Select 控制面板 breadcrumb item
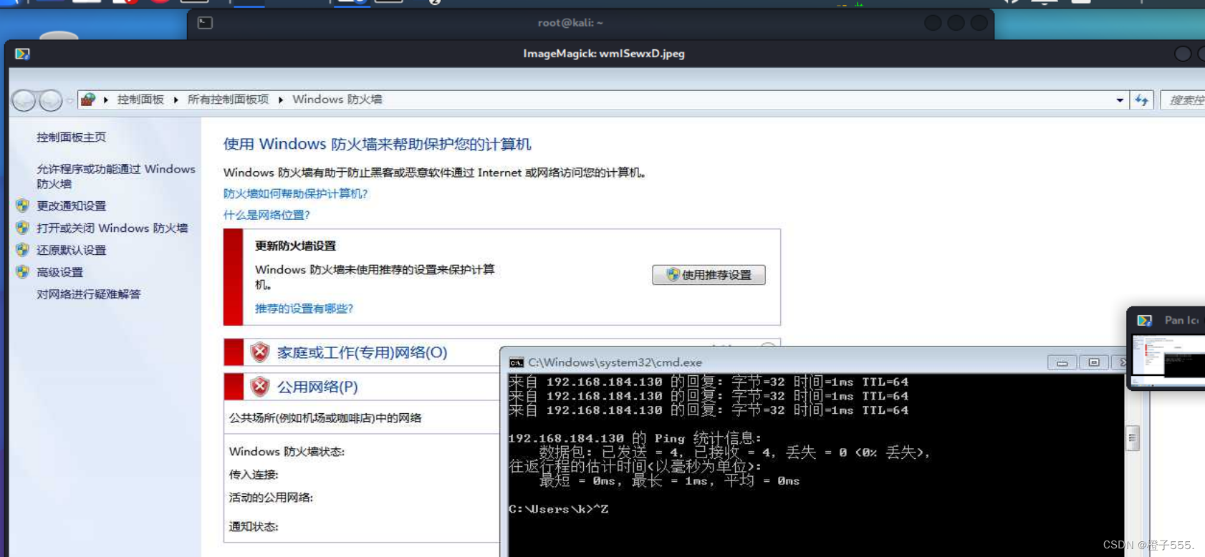Viewport: 1205px width, 557px height. [x=140, y=100]
